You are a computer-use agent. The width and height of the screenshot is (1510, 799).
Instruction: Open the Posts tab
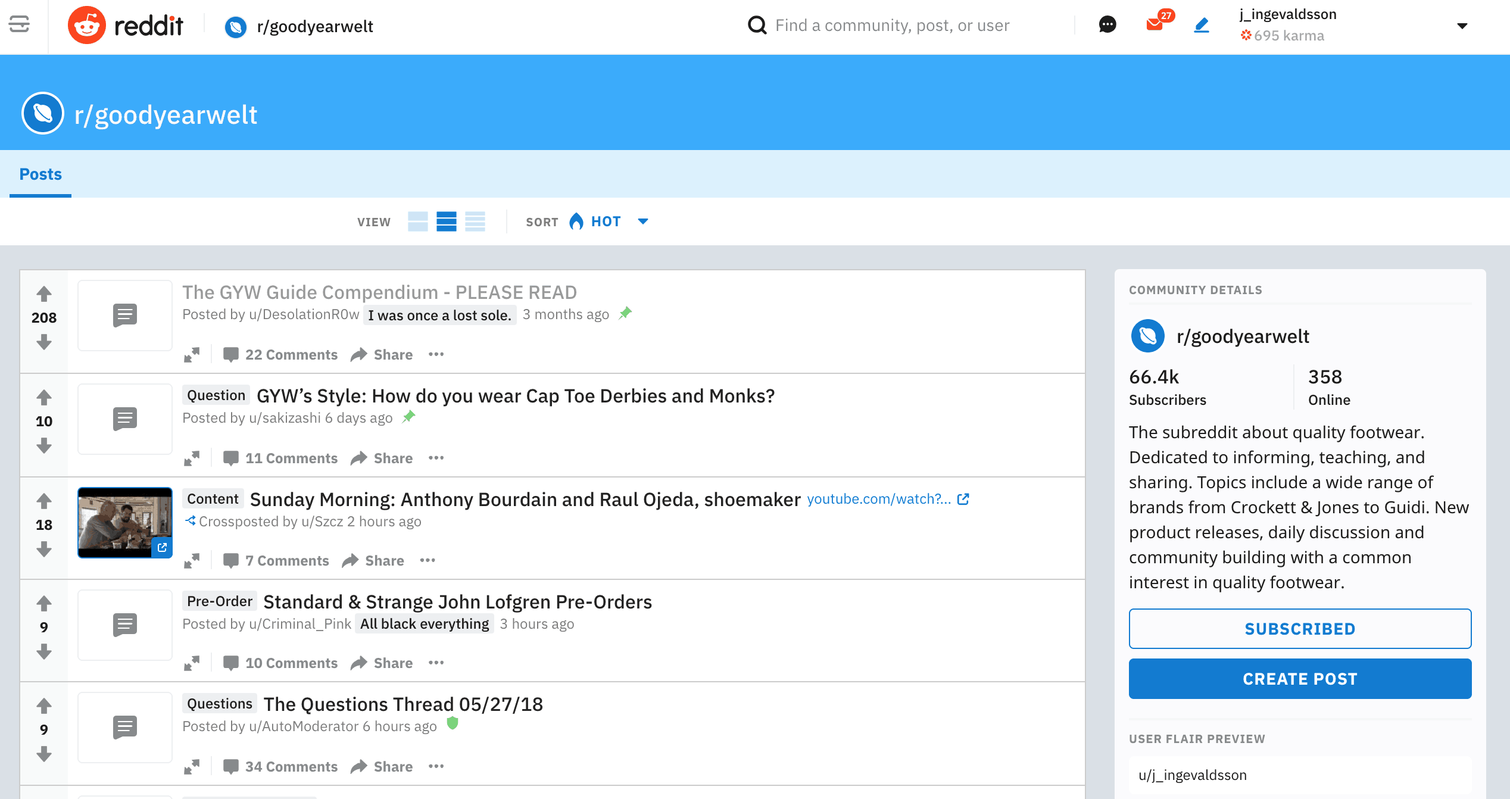(x=40, y=174)
